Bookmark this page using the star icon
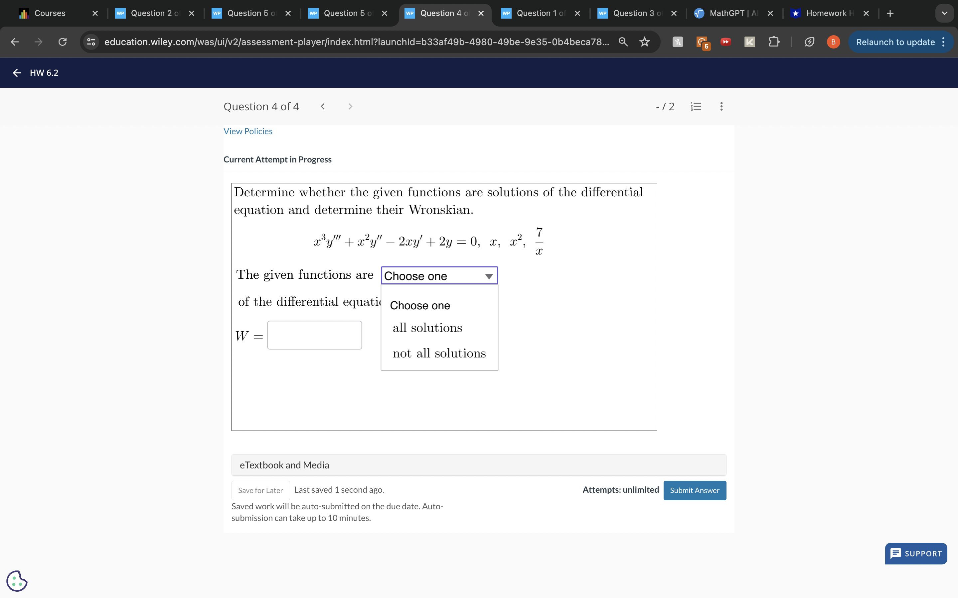Image resolution: width=958 pixels, height=598 pixels. [644, 42]
